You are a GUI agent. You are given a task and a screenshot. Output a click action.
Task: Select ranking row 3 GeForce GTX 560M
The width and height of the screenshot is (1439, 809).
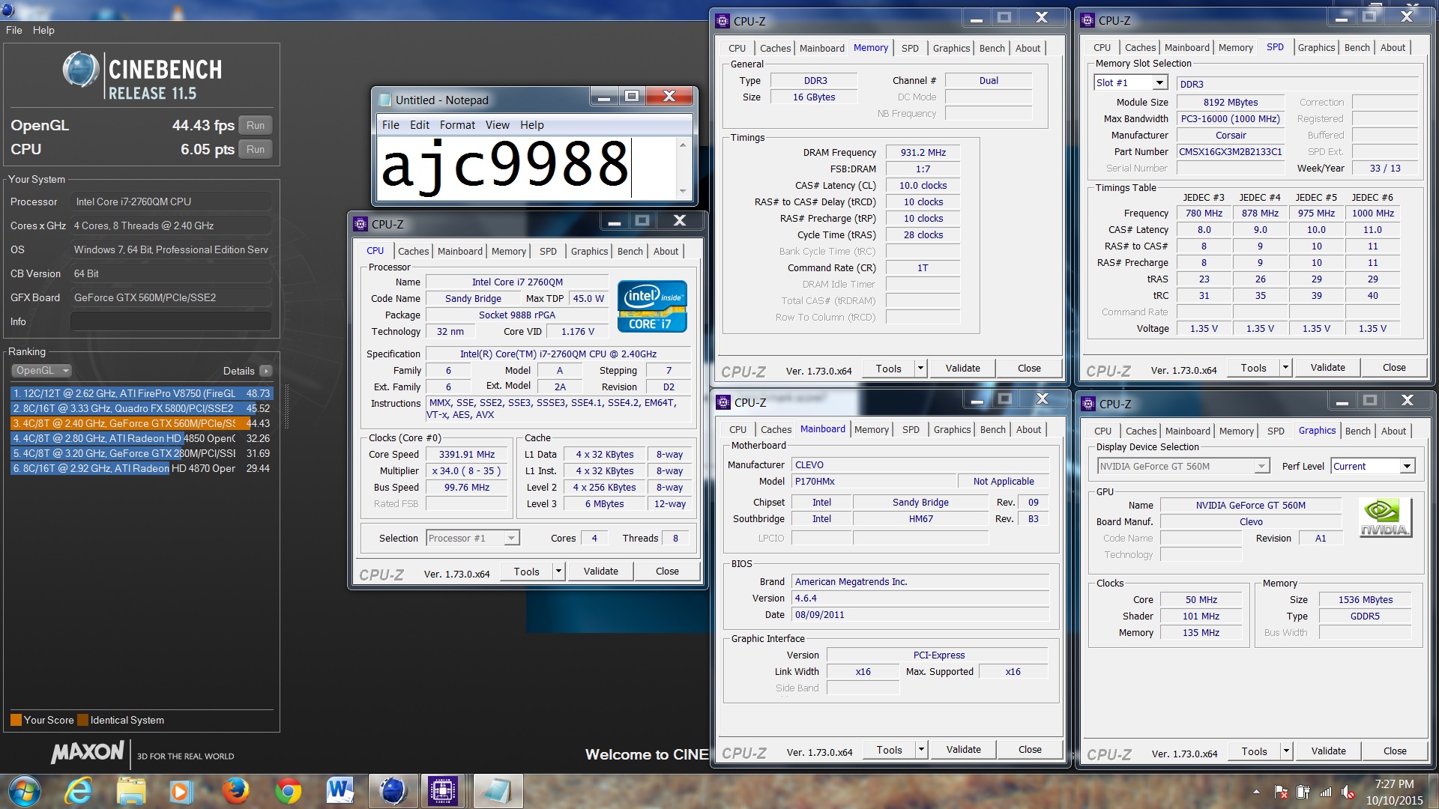pos(142,423)
